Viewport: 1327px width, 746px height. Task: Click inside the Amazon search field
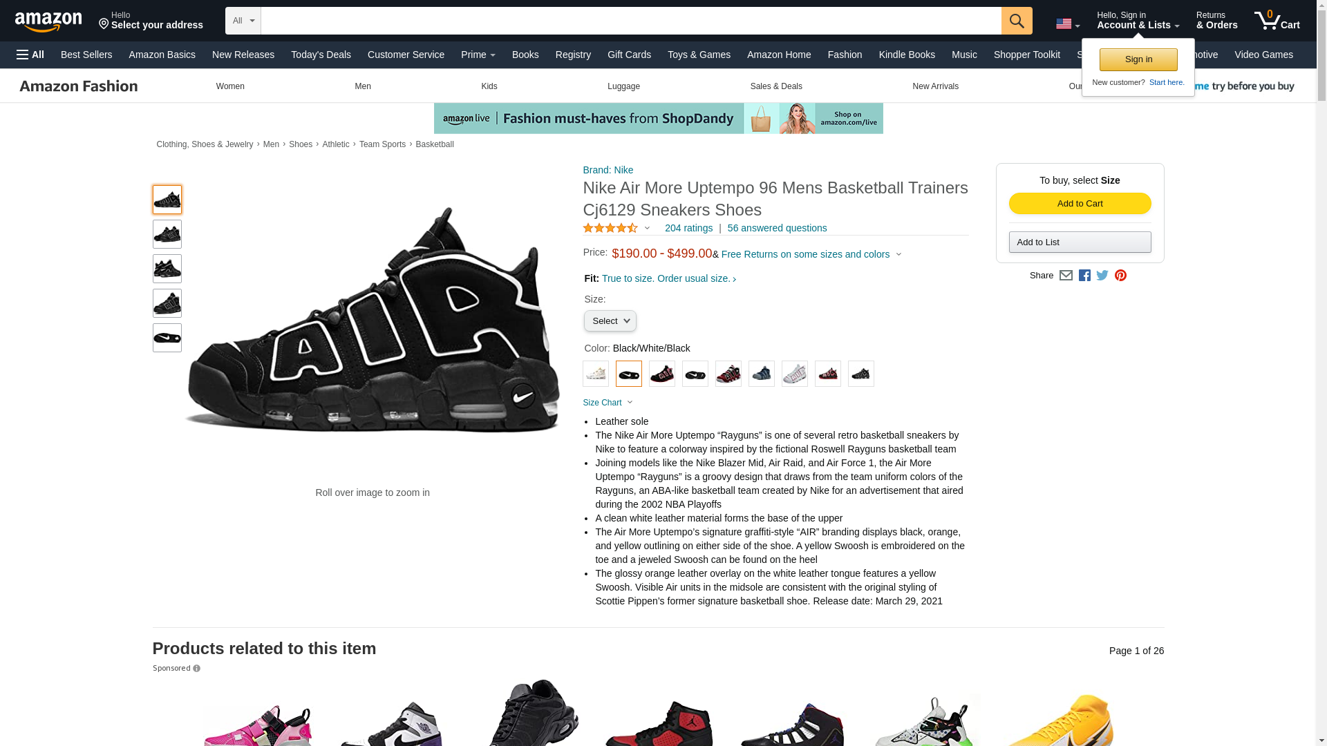pos(630,21)
